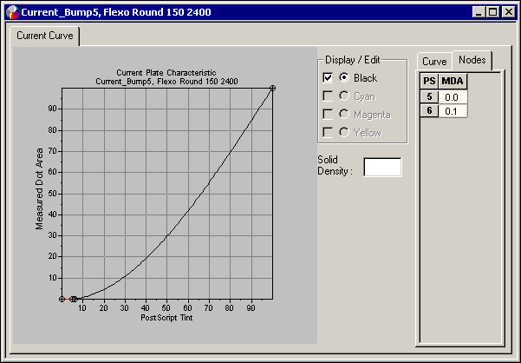Toggle the Magenta display checkbox
Screen dimensions: 521x363
(x=328, y=115)
